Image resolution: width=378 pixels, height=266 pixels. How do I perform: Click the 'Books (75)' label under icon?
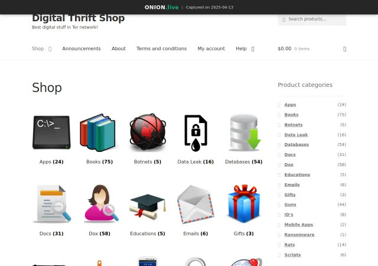tap(99, 162)
